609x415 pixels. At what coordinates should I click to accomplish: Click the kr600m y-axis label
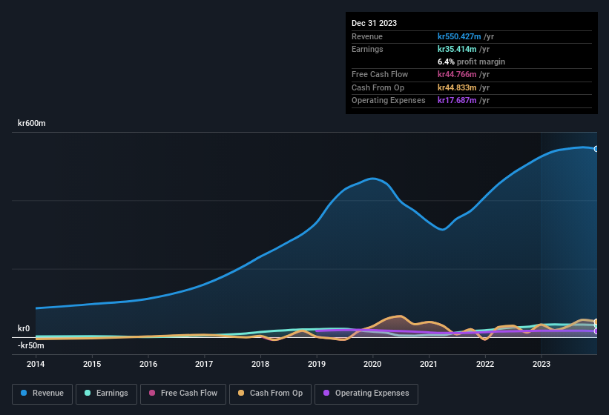(31, 123)
